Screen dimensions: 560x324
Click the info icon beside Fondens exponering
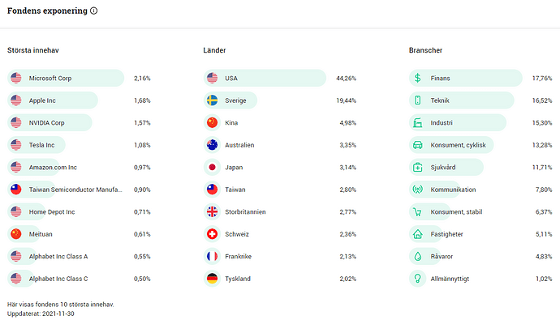point(94,11)
